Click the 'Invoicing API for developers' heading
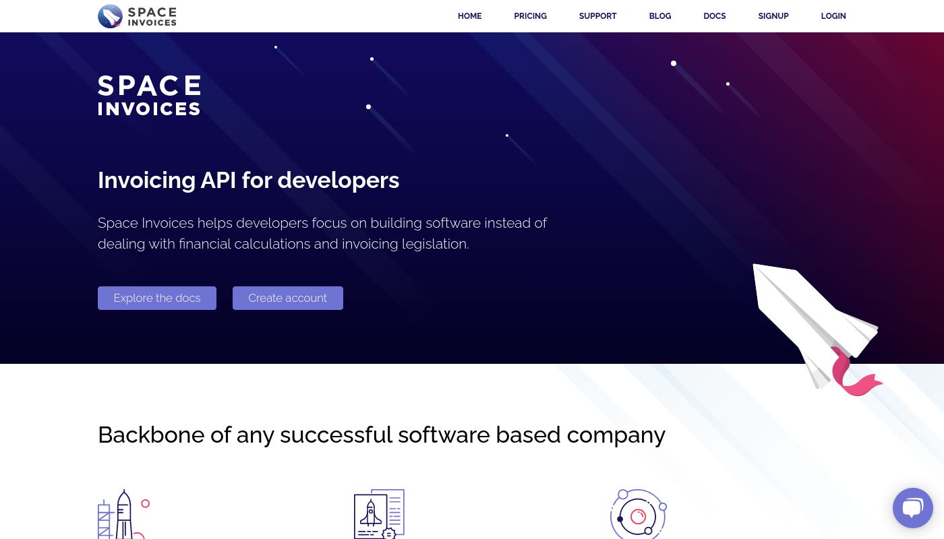 click(249, 181)
